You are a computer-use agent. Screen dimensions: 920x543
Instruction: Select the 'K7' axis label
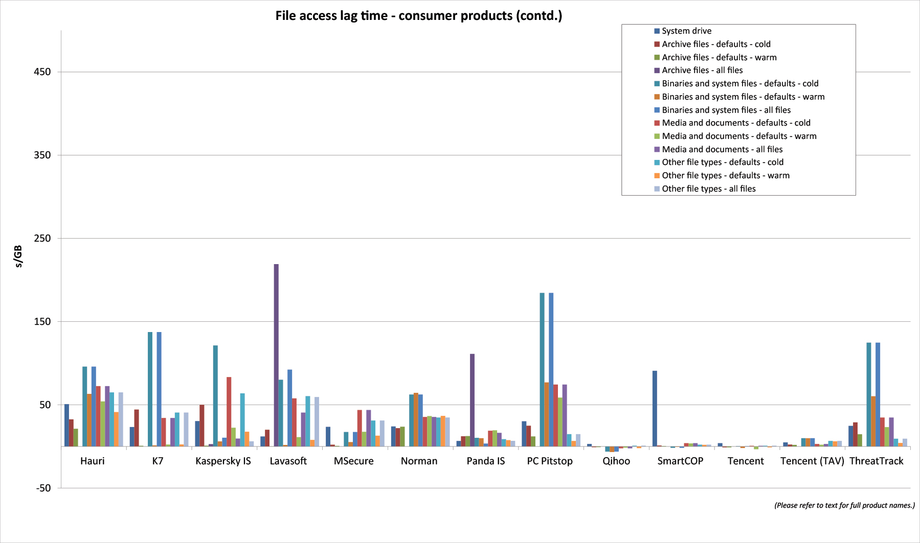158,461
